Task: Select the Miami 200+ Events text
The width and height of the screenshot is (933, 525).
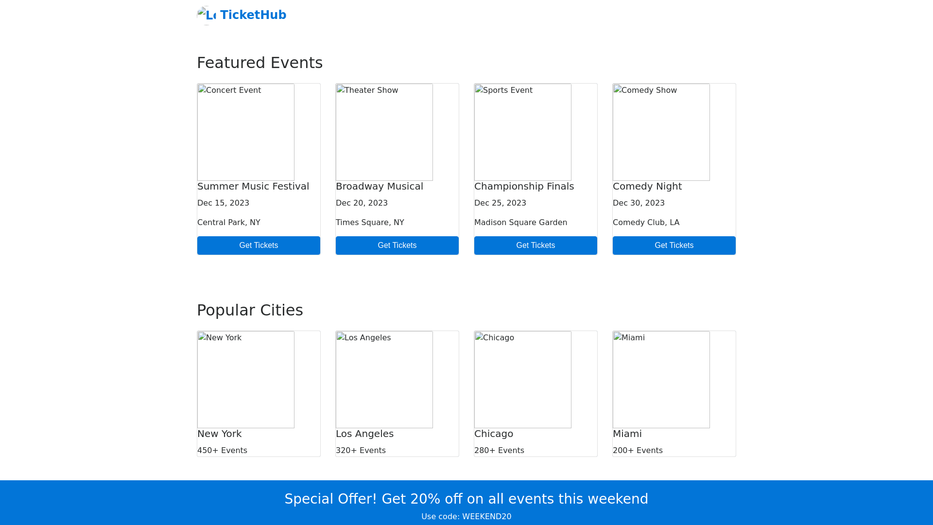Action: [638, 451]
